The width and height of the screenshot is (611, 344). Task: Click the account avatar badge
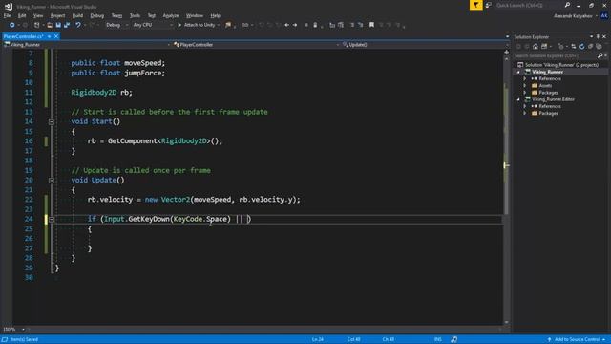[x=604, y=15]
